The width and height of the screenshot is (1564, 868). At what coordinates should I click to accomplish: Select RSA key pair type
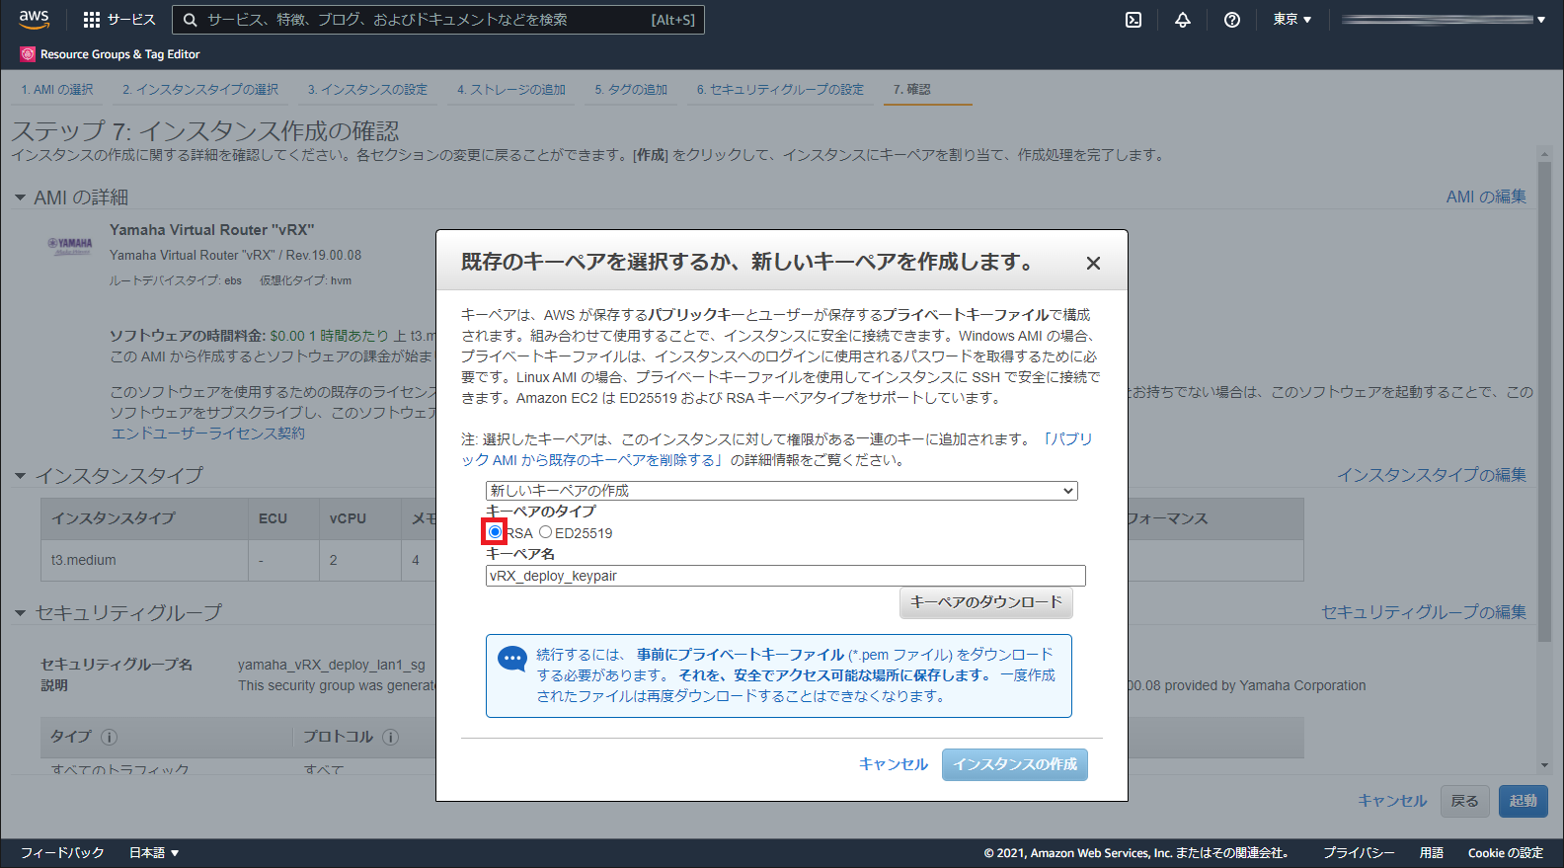click(495, 532)
